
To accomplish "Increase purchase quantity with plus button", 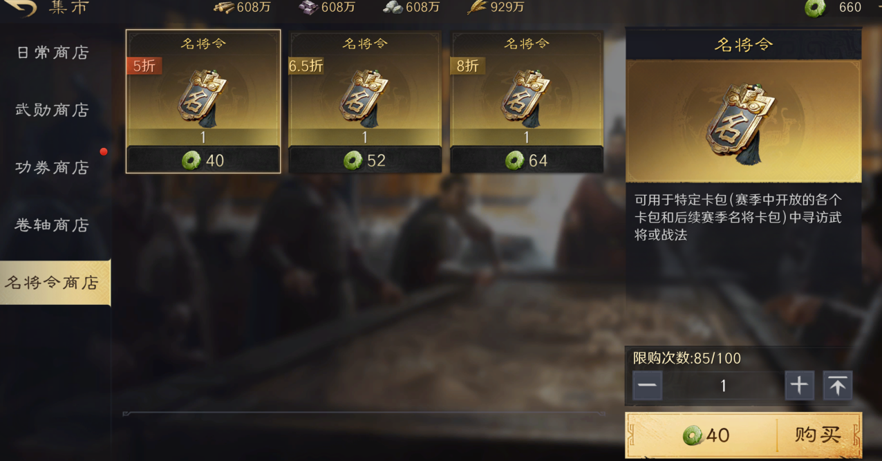I will pyautogui.click(x=799, y=386).
